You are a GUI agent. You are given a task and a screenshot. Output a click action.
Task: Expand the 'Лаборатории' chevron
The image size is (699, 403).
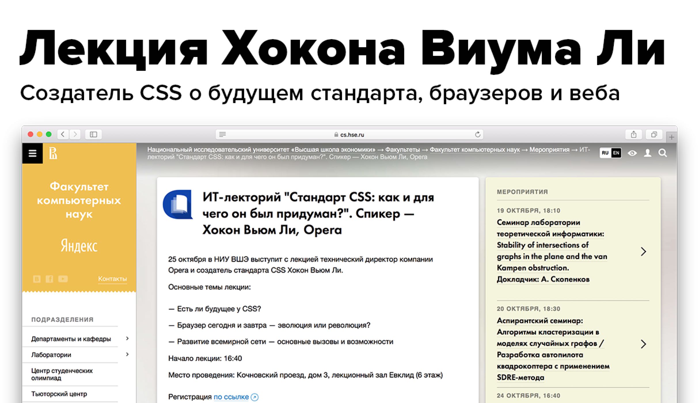tap(128, 354)
